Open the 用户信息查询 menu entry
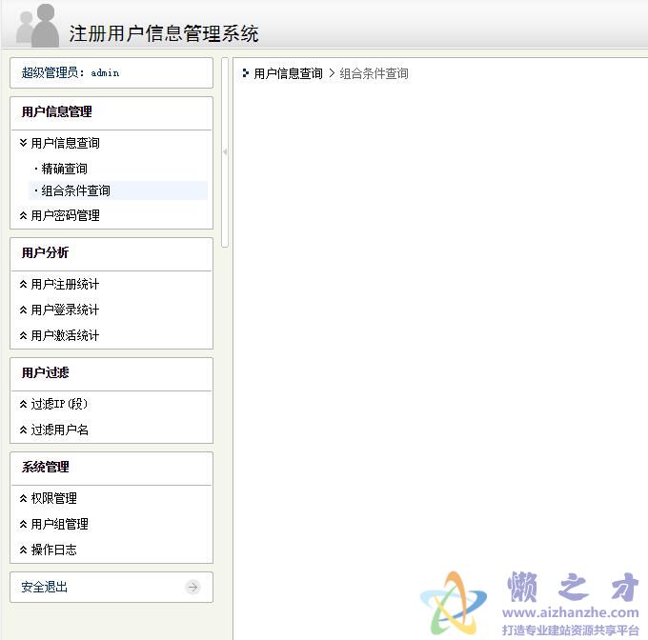Screen dimensions: 648x640 (66, 143)
